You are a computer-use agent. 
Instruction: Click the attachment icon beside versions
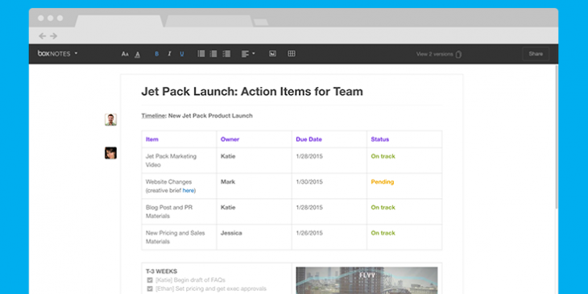[x=458, y=55]
